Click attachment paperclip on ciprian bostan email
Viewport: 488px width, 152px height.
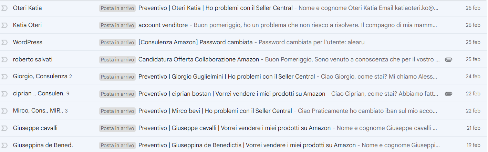pos(448,94)
